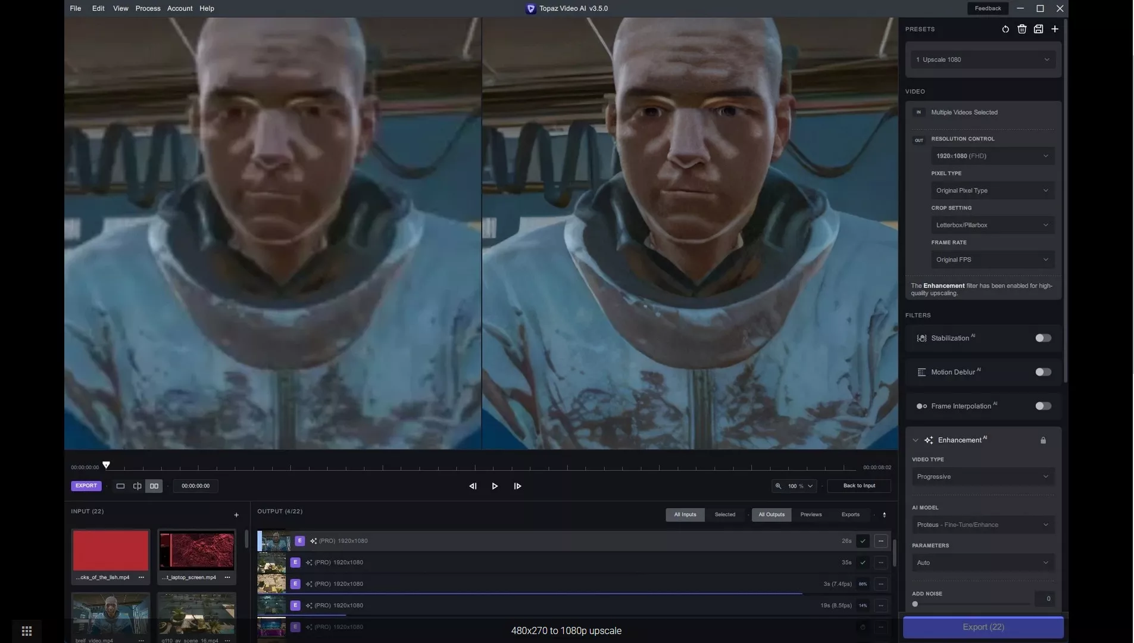1134x643 pixels.
Task: Add input video with plus icon
Action: point(236,515)
